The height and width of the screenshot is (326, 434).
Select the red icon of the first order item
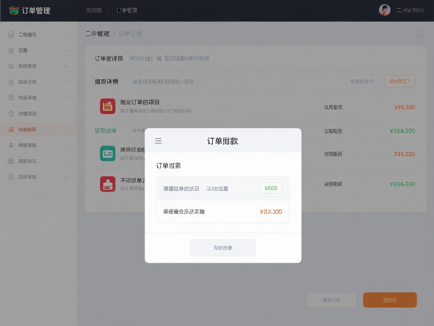point(108,106)
